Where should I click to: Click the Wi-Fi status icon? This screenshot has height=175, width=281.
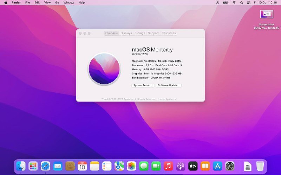point(234,2)
